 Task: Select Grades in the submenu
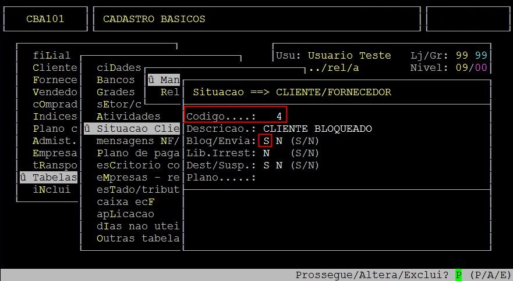pyautogui.click(x=115, y=92)
